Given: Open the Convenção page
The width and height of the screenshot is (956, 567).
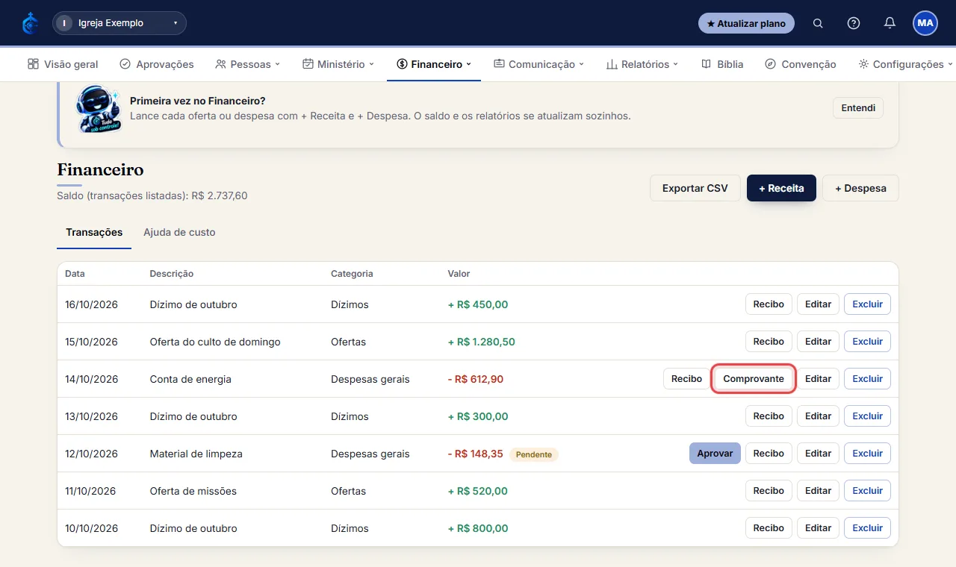Looking at the screenshot, I should click(801, 64).
